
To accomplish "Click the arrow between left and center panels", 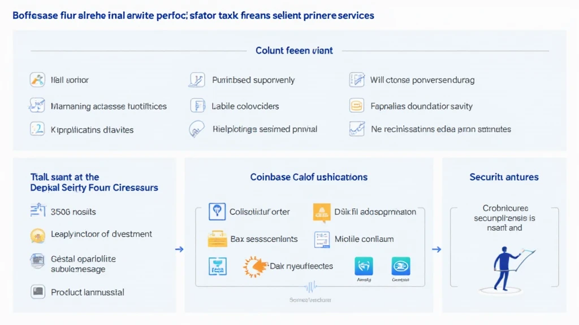I will pyautogui.click(x=180, y=249).
